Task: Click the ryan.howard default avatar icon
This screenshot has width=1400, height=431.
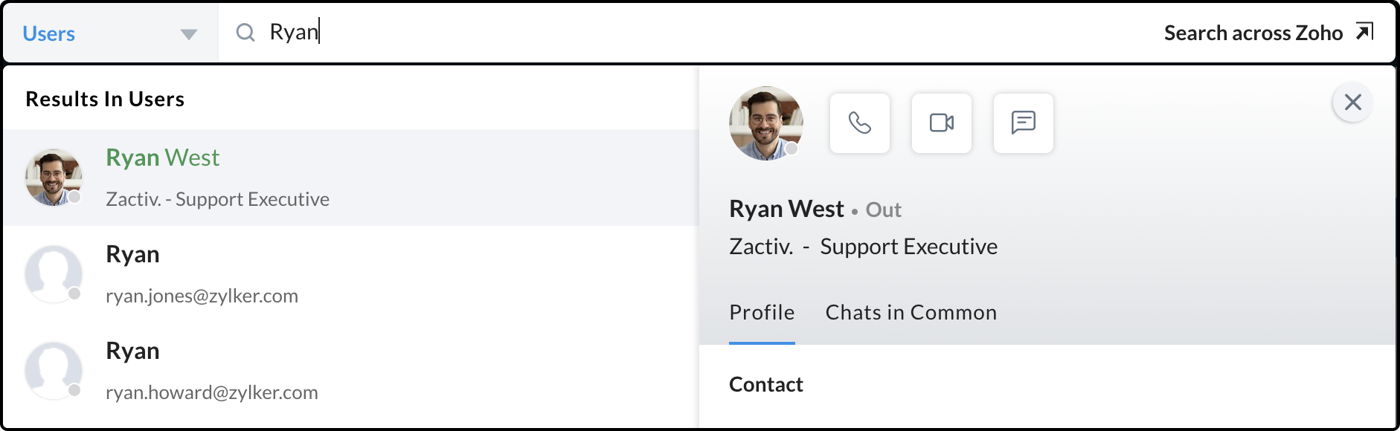Action: [x=54, y=371]
